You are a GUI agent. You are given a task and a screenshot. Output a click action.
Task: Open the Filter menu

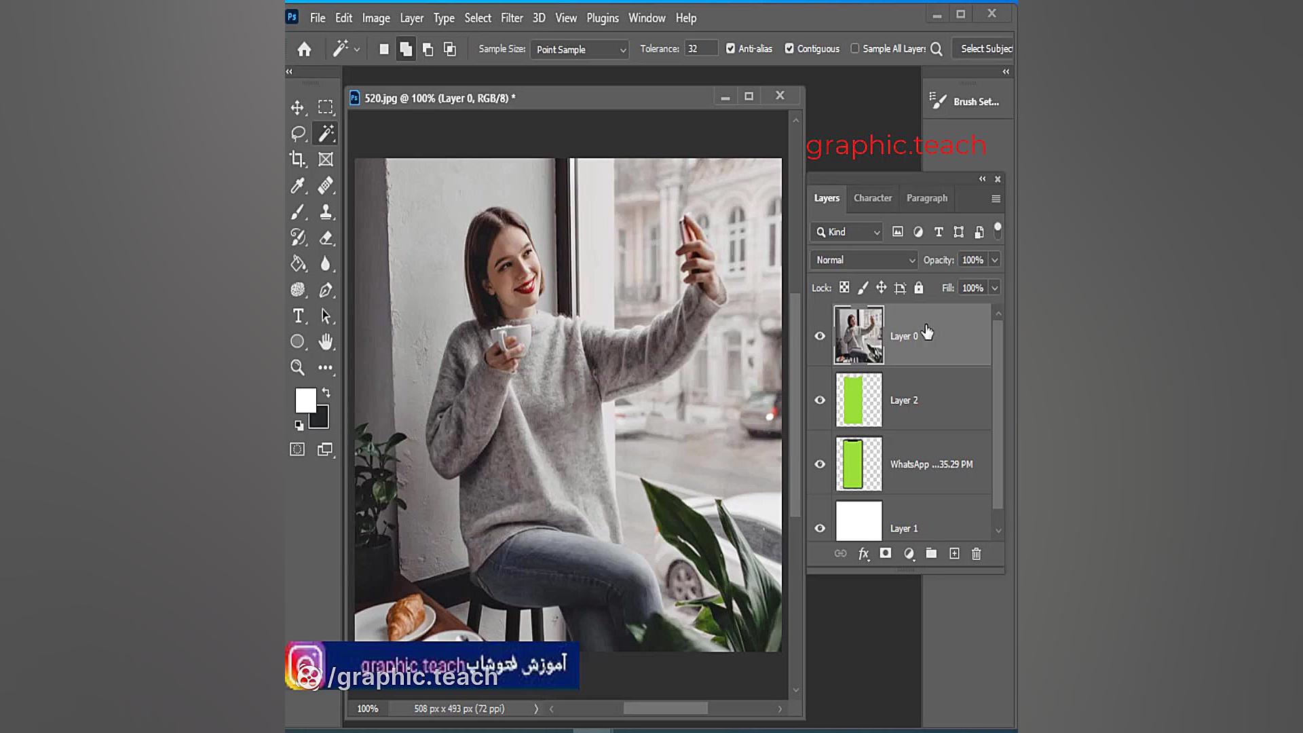coord(512,18)
